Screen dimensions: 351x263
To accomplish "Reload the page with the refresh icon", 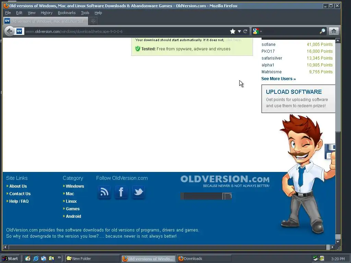I will pyautogui.click(x=245, y=31).
